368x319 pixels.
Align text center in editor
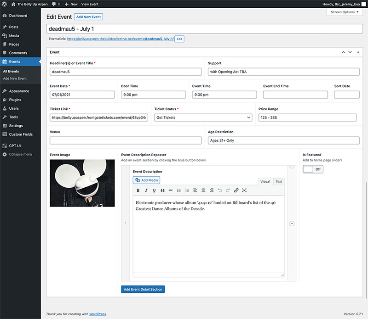[203, 190]
